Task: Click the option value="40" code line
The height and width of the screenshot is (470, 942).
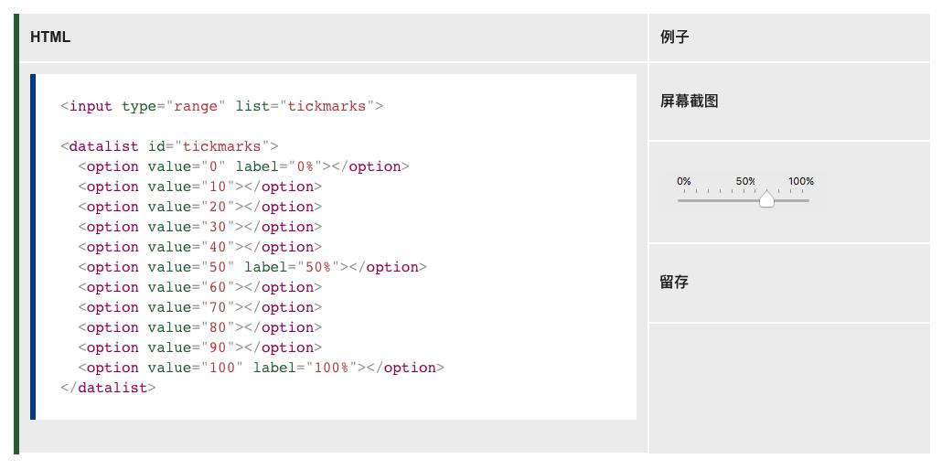Action: [200, 247]
